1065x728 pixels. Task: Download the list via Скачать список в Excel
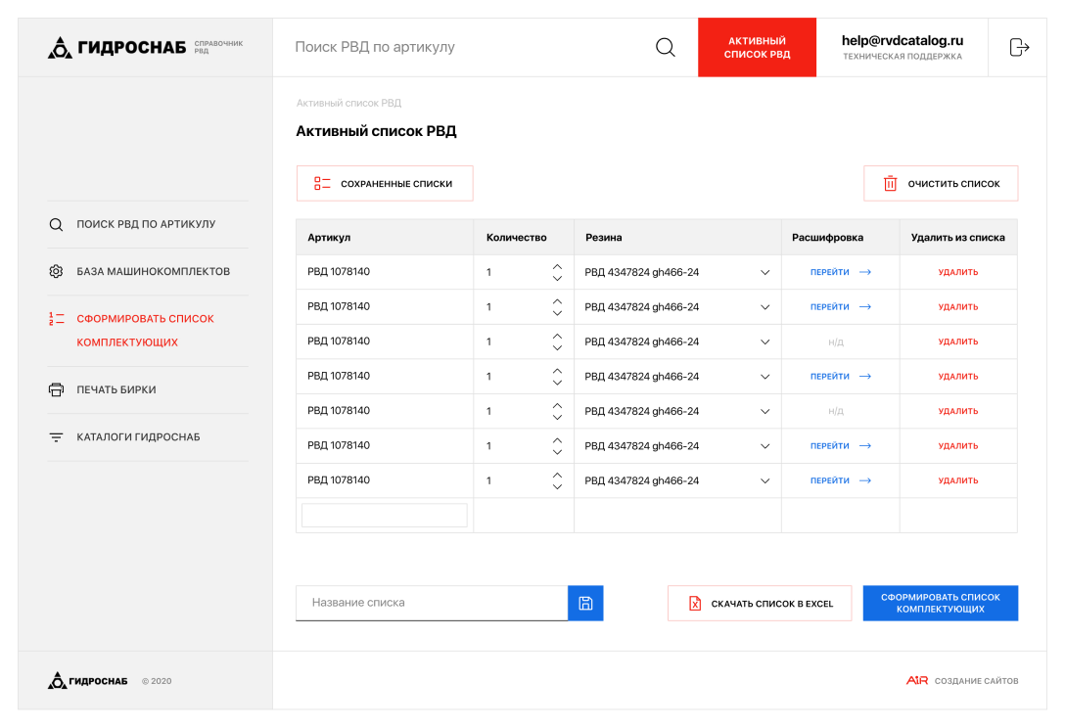point(760,604)
